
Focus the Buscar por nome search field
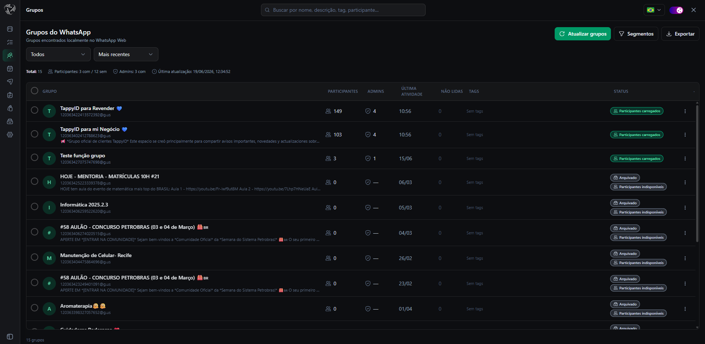[343, 10]
